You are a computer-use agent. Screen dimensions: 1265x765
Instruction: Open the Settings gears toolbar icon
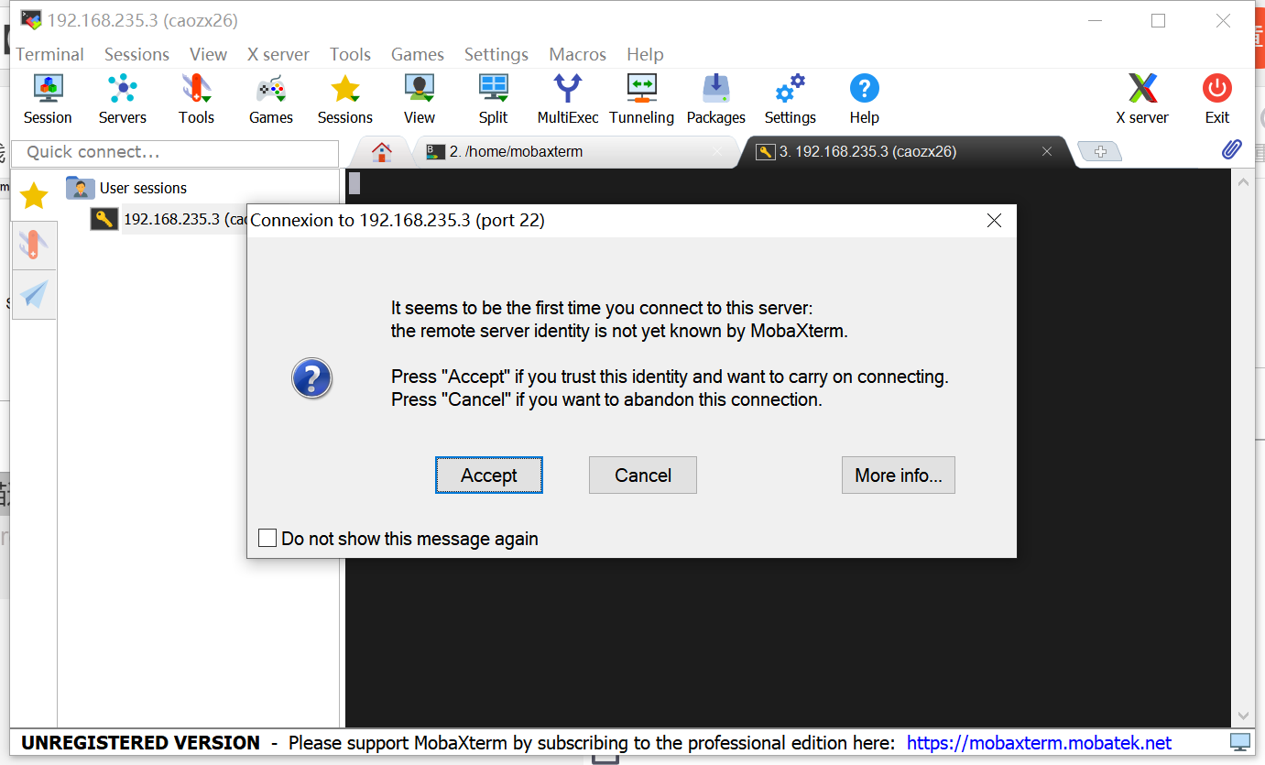point(790,99)
